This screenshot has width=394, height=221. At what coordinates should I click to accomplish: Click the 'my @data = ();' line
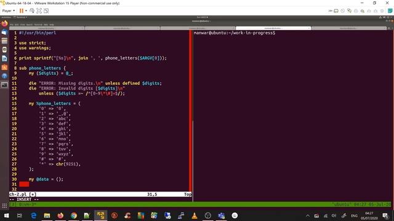point(46,179)
